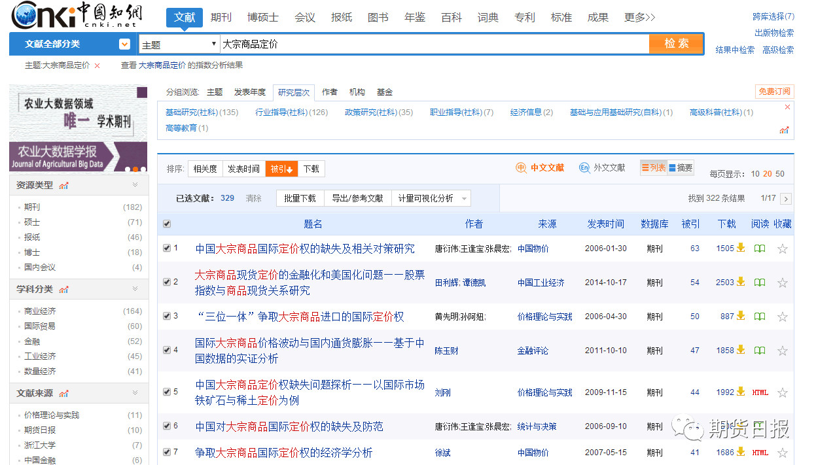Screen dimensions: 816x465
Task: Favorite the 徐斌 article with star
Action: pos(782,453)
